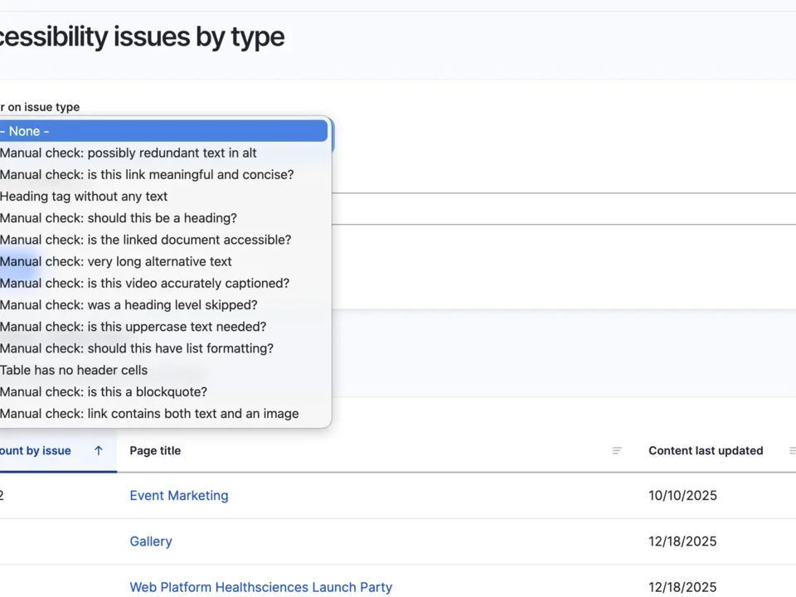
Task: Choose 'Manual check: very long alternative text'
Action: [116, 261]
